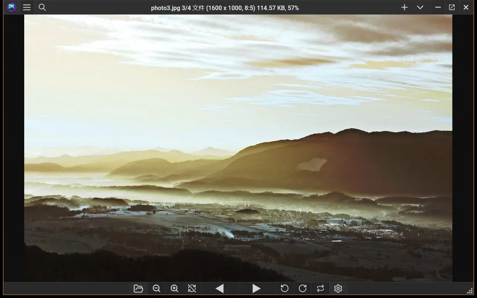
Task: Open a file with the folder icon
Action: (x=138, y=288)
